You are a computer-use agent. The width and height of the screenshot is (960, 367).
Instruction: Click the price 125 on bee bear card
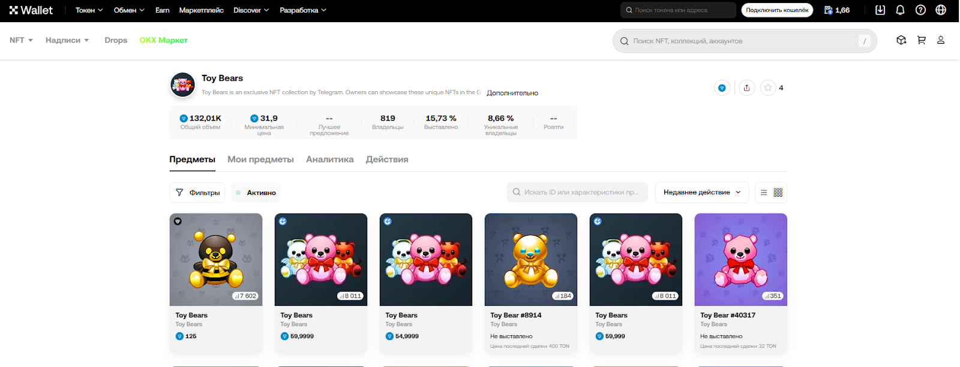coord(186,336)
